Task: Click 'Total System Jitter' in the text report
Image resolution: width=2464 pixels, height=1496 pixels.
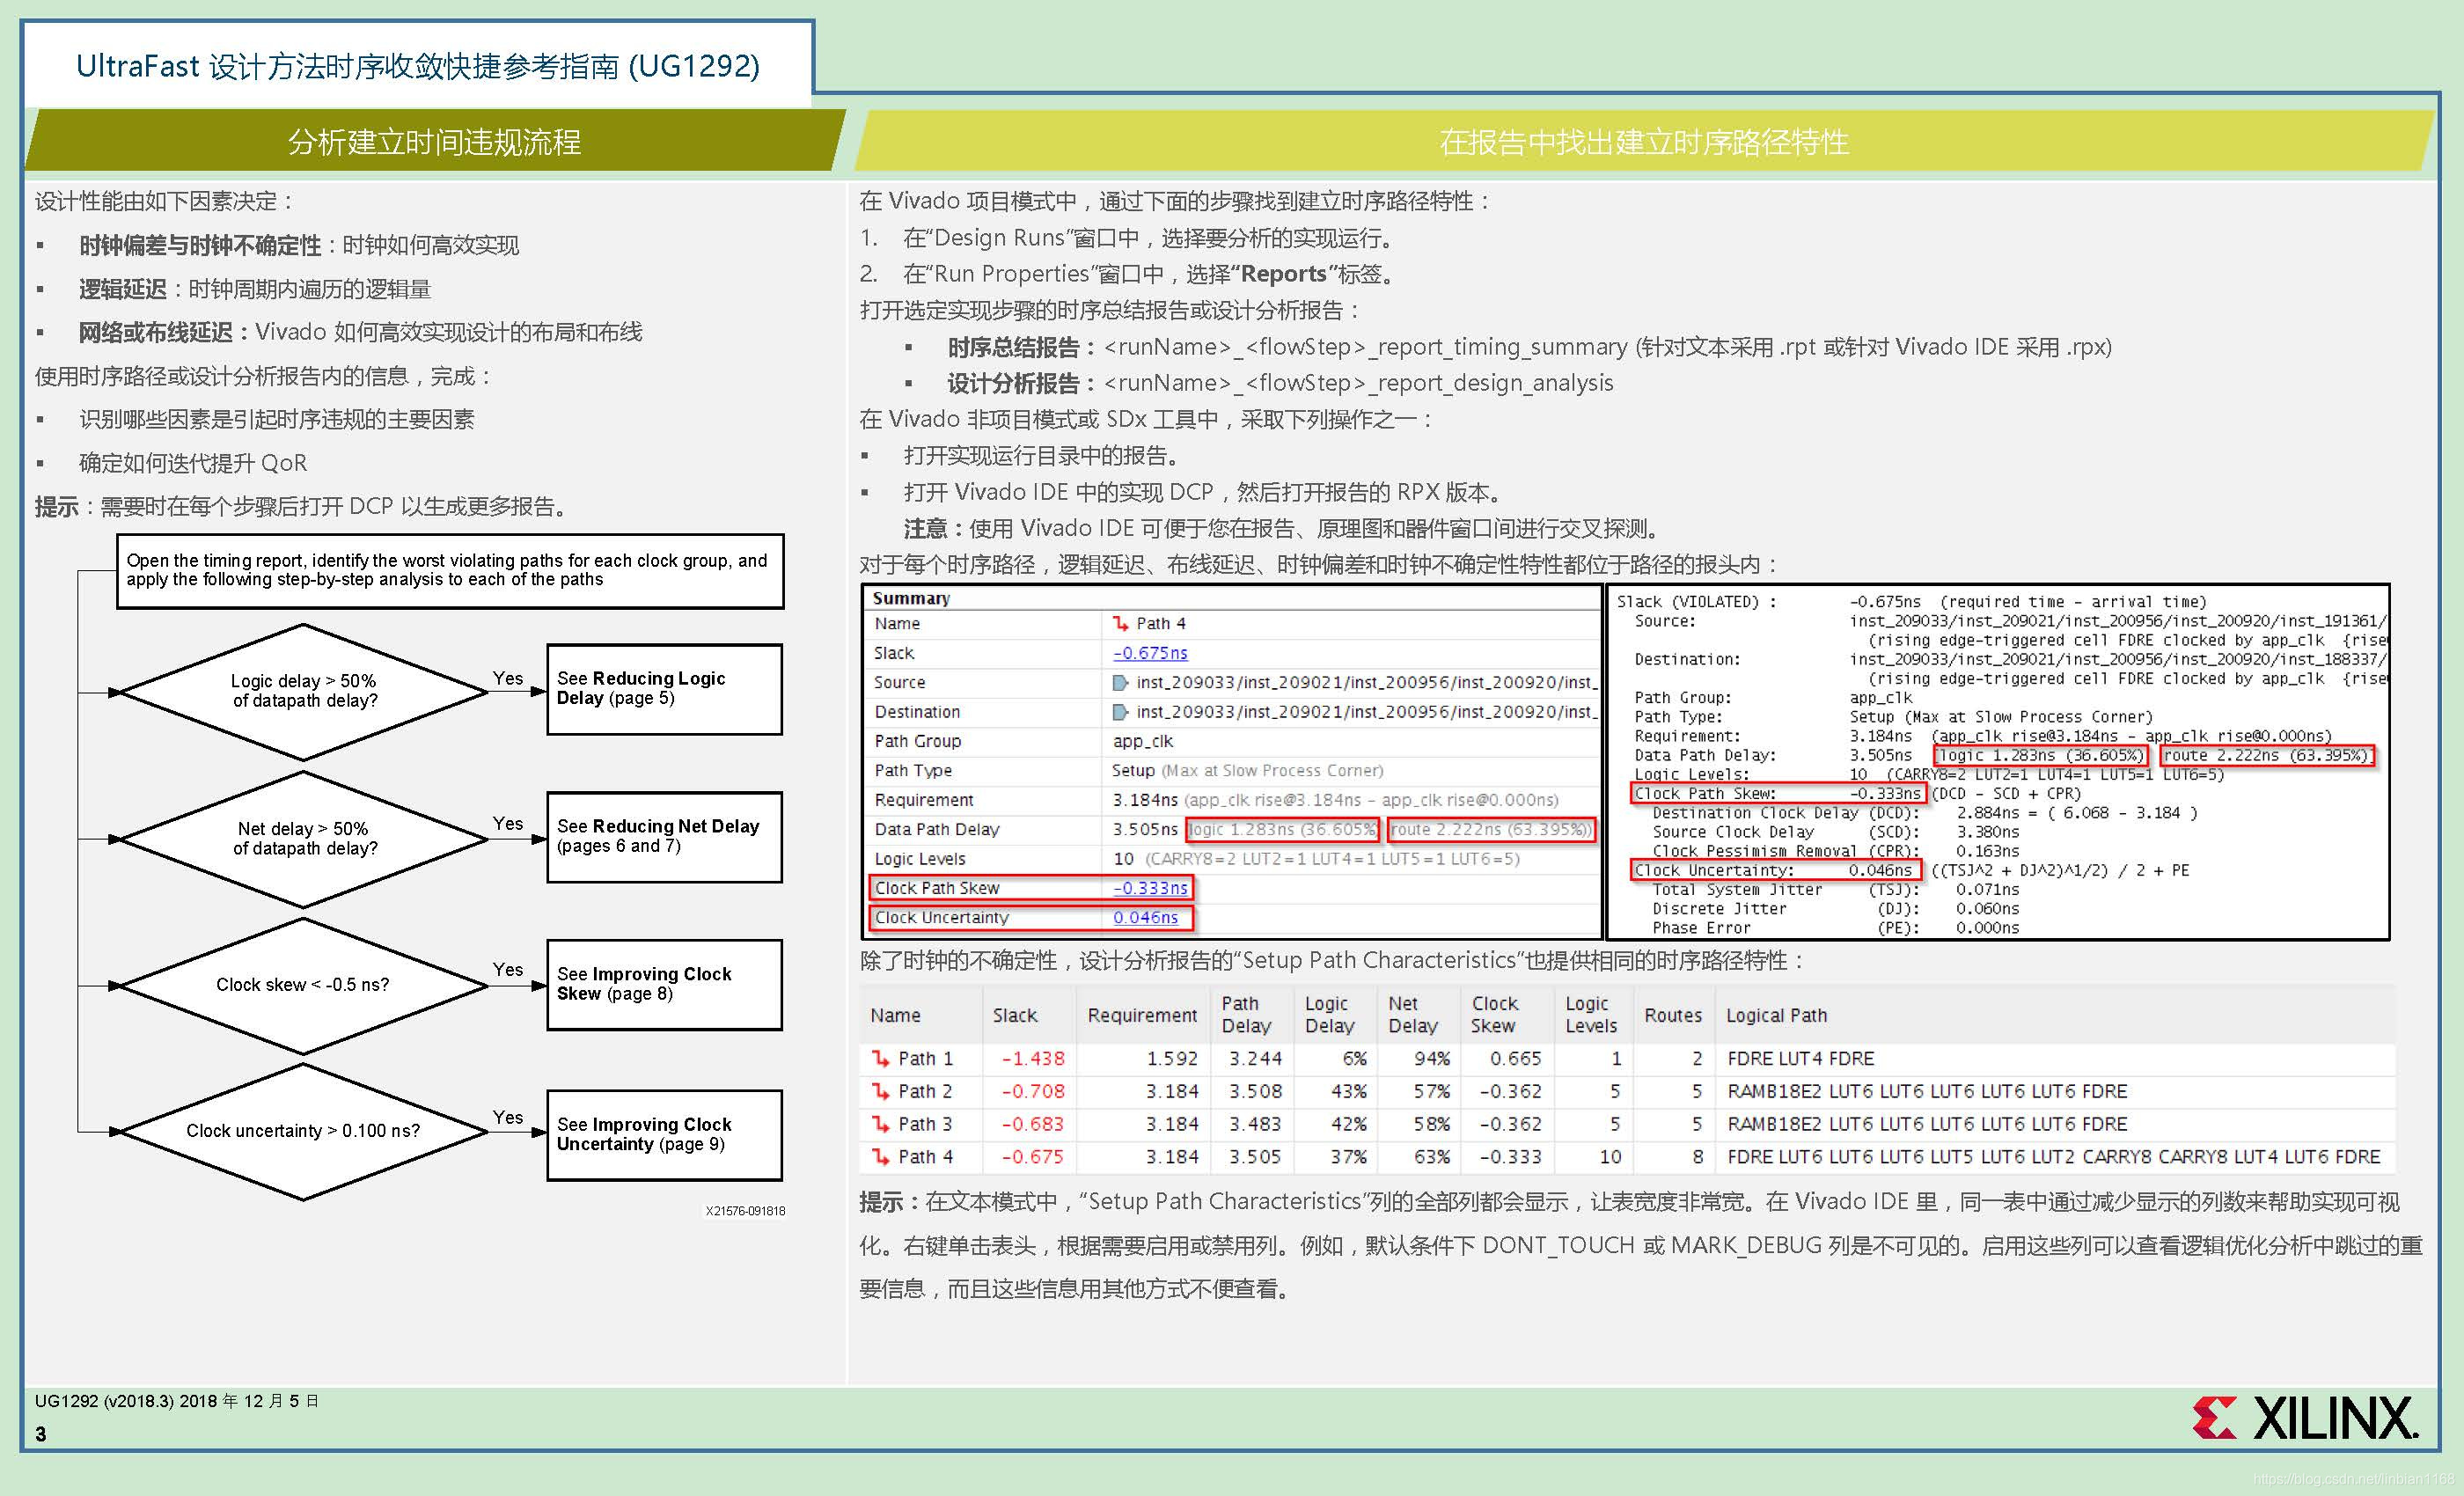Action: 1737,889
